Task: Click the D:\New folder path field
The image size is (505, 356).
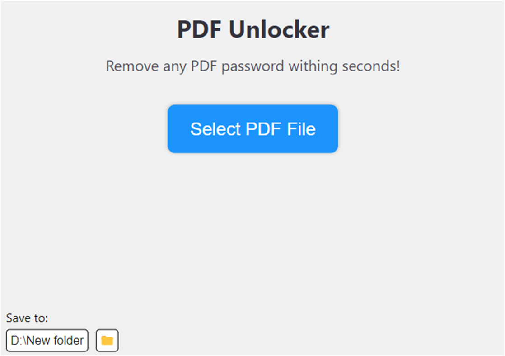Action: [x=47, y=340]
